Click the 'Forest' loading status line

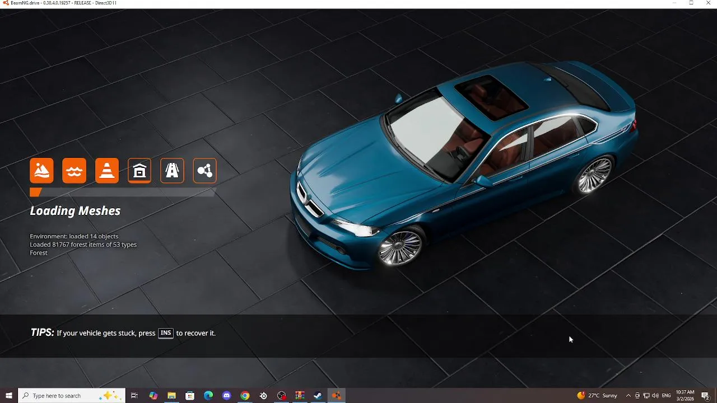coord(39,253)
